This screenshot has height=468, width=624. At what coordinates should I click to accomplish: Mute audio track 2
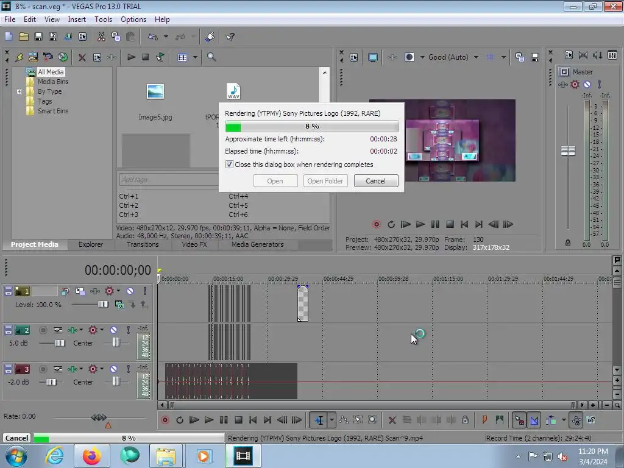click(x=114, y=330)
